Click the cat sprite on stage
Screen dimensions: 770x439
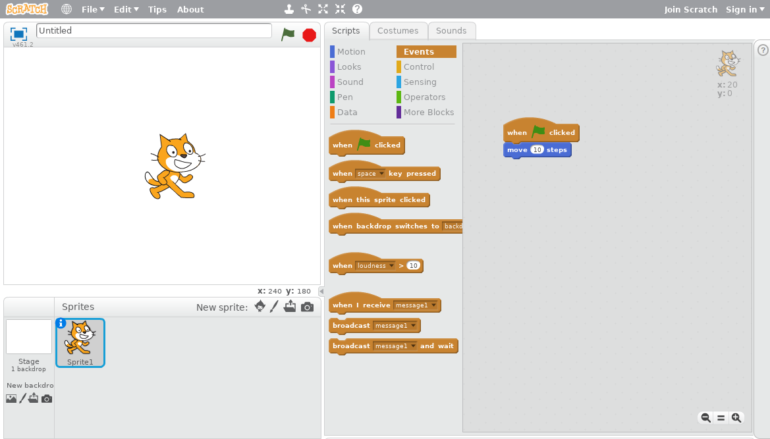coord(175,166)
